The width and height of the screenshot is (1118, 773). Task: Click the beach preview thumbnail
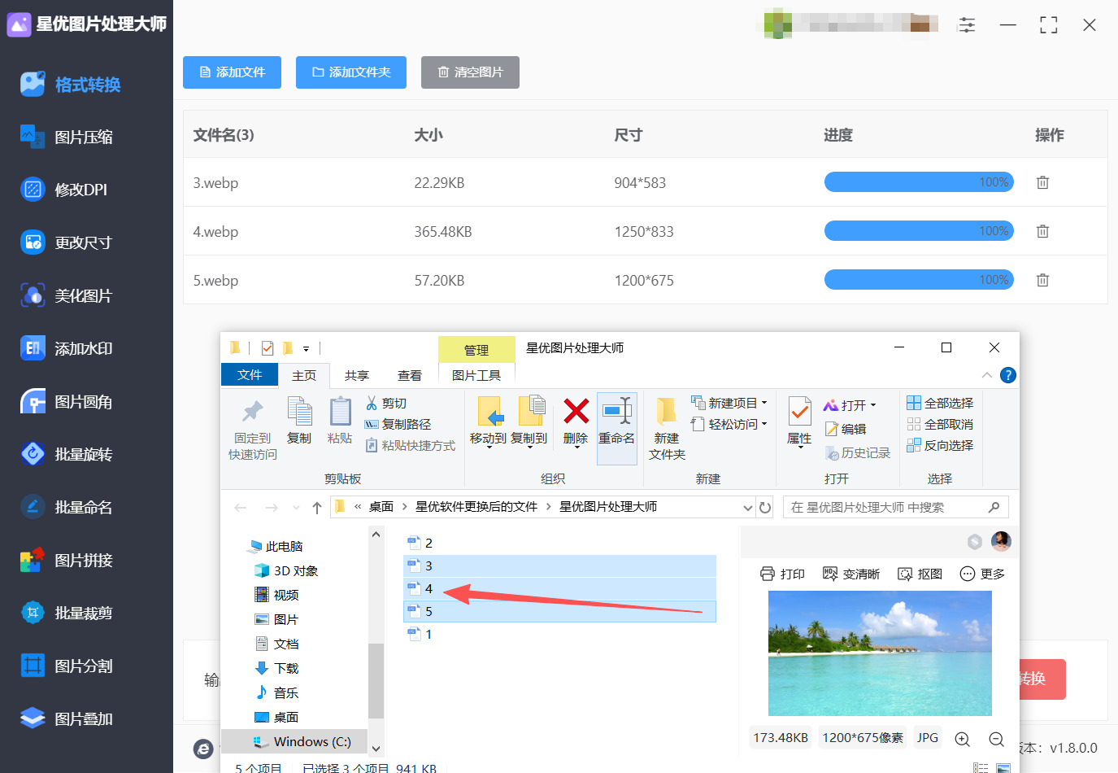pos(880,653)
